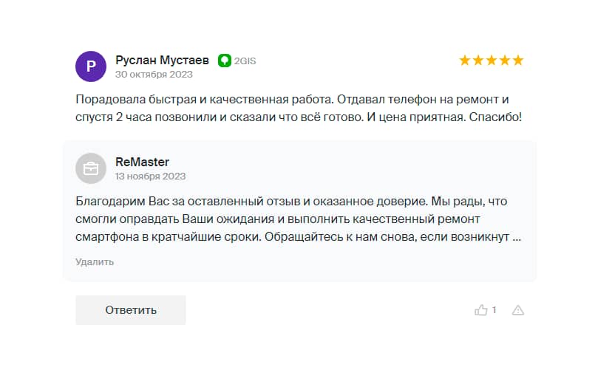Click the fifth rating star

point(517,61)
